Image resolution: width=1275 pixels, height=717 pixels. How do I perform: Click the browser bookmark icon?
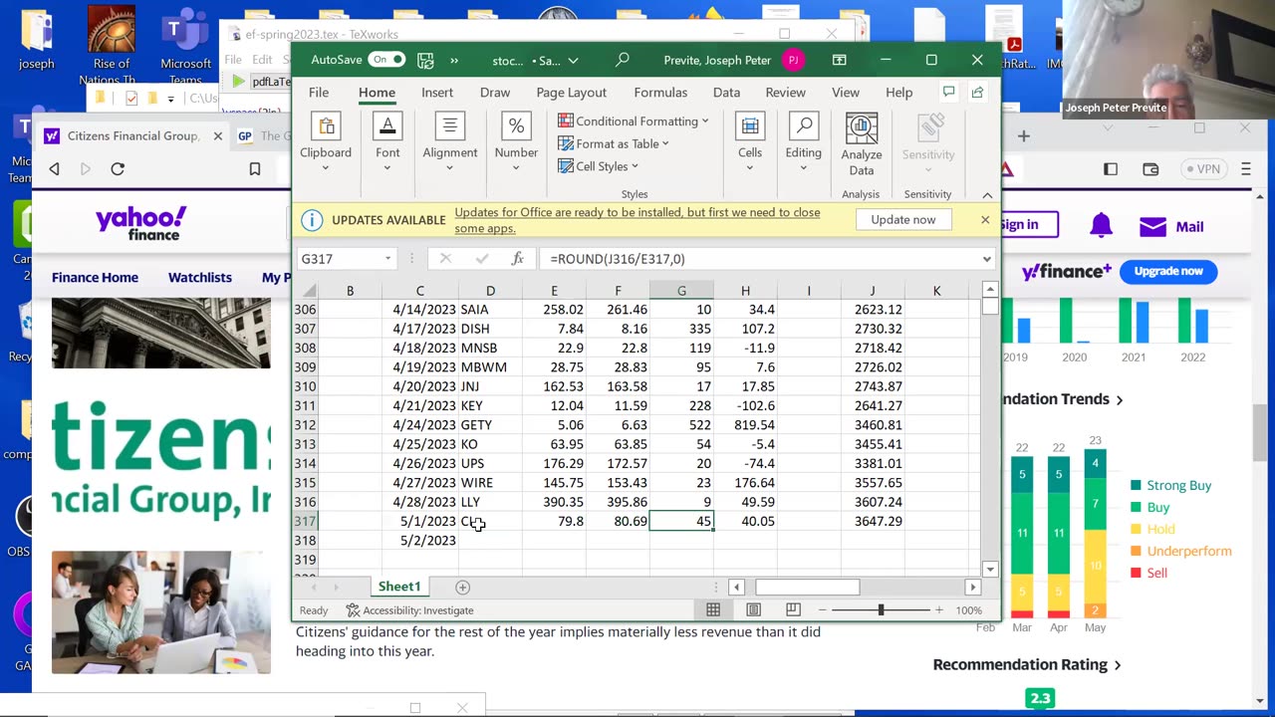coord(255,169)
